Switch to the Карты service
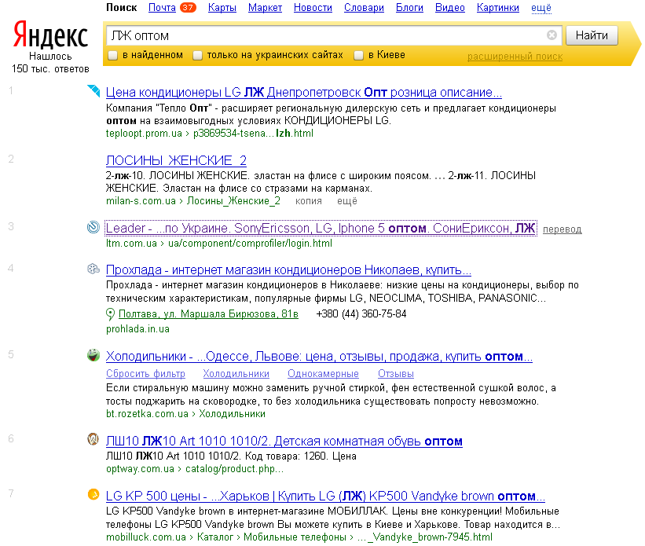The width and height of the screenshot is (645, 546). (x=222, y=8)
